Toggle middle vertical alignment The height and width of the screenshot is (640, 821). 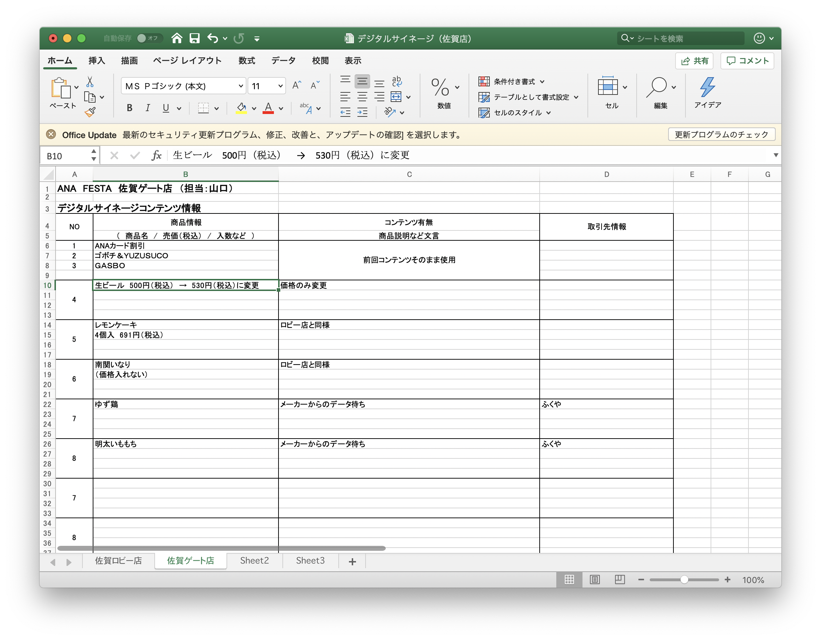click(362, 81)
